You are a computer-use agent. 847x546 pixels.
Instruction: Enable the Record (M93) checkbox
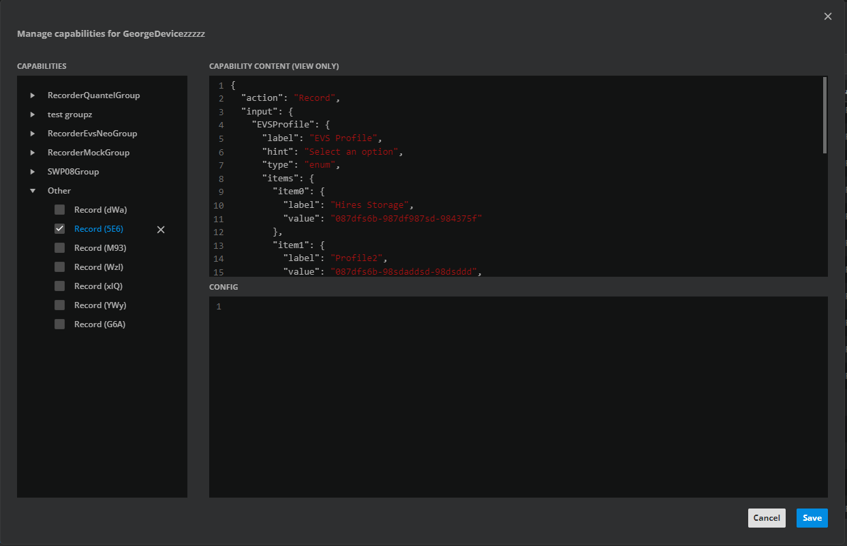pos(60,248)
